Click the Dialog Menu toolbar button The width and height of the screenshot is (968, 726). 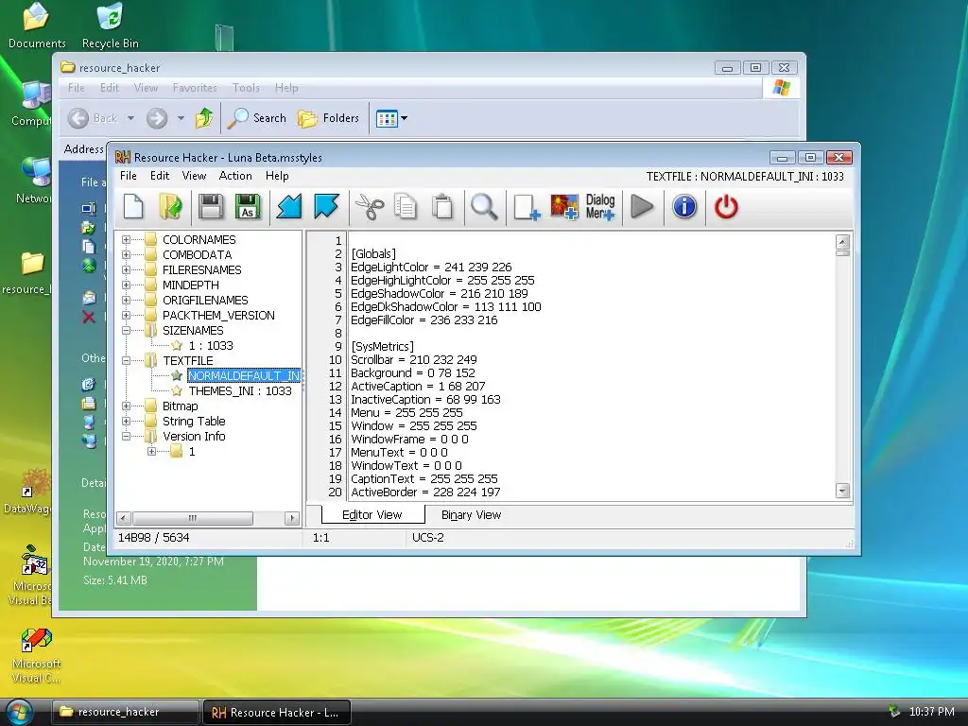coord(600,207)
